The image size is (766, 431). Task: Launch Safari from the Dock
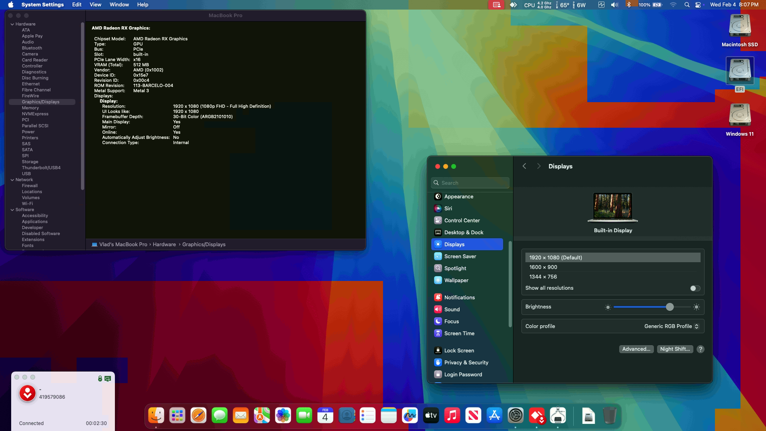point(198,415)
